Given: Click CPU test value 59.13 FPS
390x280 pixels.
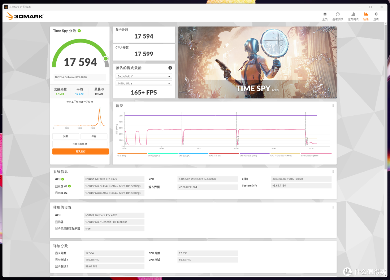Looking at the screenshot, I should 207,260.
